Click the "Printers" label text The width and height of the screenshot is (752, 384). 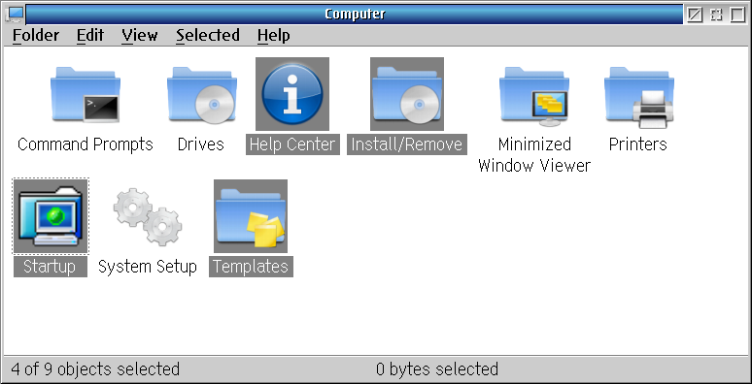pos(638,144)
